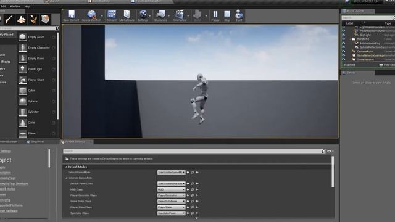Click the Project Settings search field

[193, 151]
